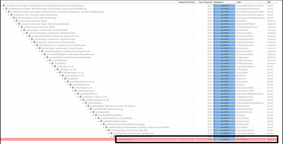Click method icon beside write(boolean, byte[], int, int)
The width and height of the screenshot is (283, 144).
pyautogui.click(x=80, y=97)
